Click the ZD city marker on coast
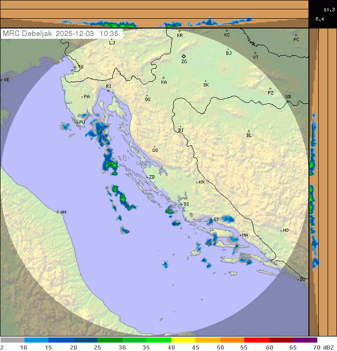 [x=146, y=177]
